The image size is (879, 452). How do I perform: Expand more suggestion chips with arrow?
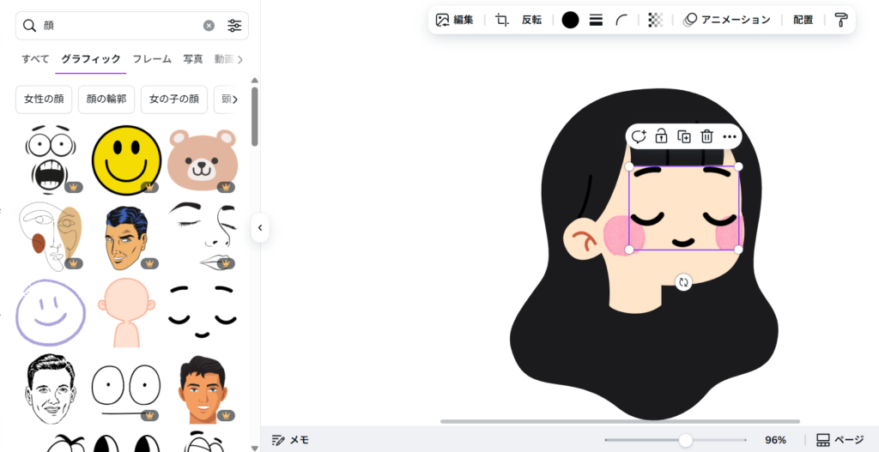pos(235,99)
